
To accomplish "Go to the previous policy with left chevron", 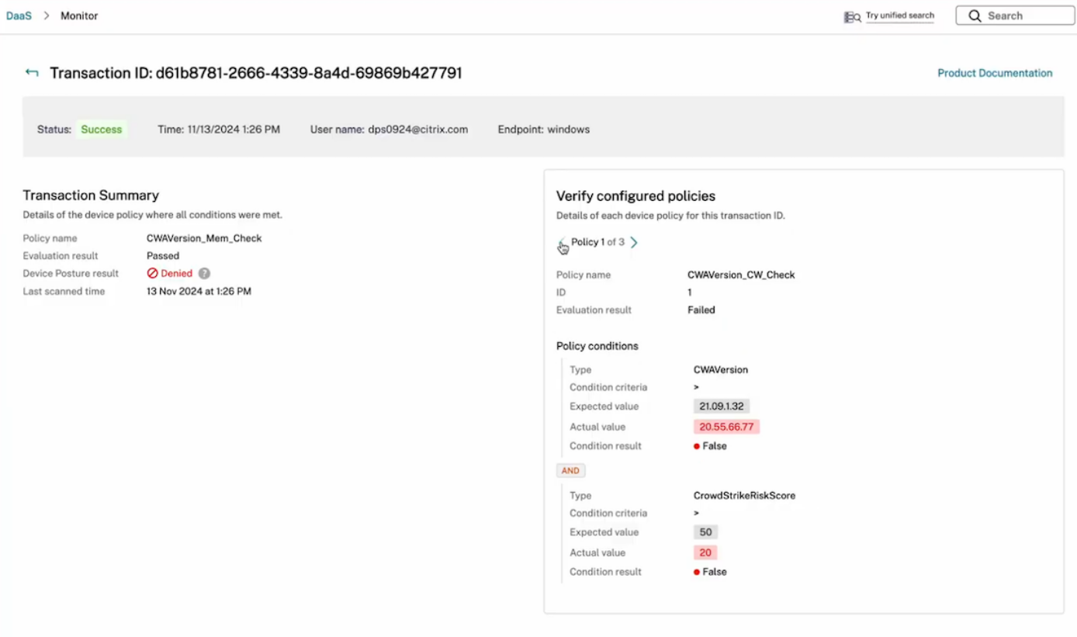I will [x=561, y=243].
